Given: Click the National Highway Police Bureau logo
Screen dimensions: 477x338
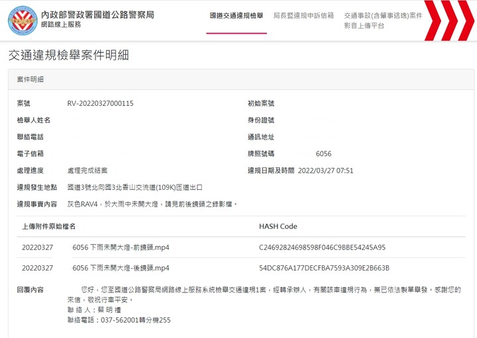Looking at the screenshot, I should [23, 21].
